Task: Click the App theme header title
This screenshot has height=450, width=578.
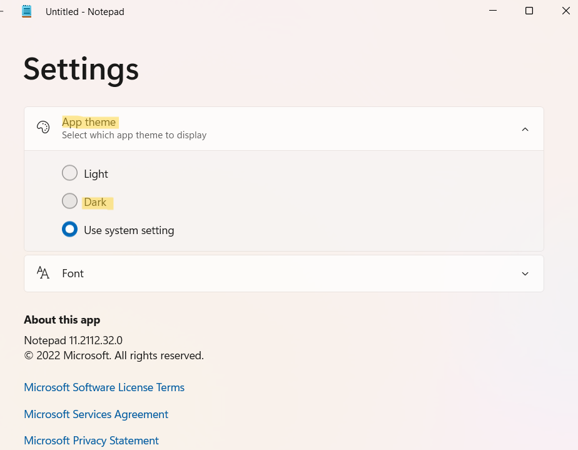Action: (x=89, y=122)
